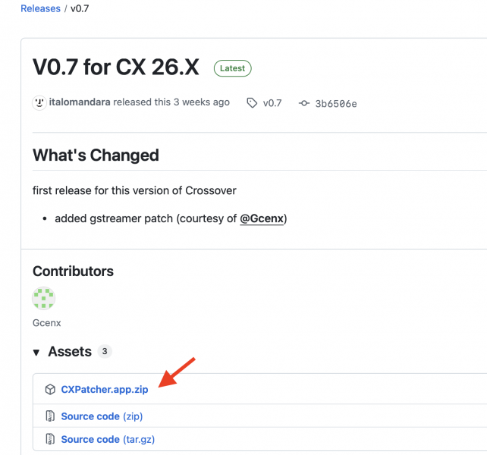Download Source code (zip)

102,416
